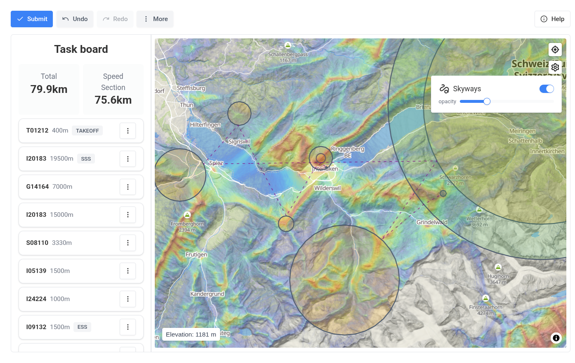Undo the last change
575x363 pixels.
75,19
